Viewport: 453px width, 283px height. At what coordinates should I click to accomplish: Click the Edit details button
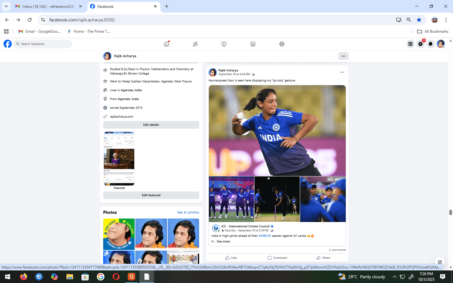(x=151, y=125)
